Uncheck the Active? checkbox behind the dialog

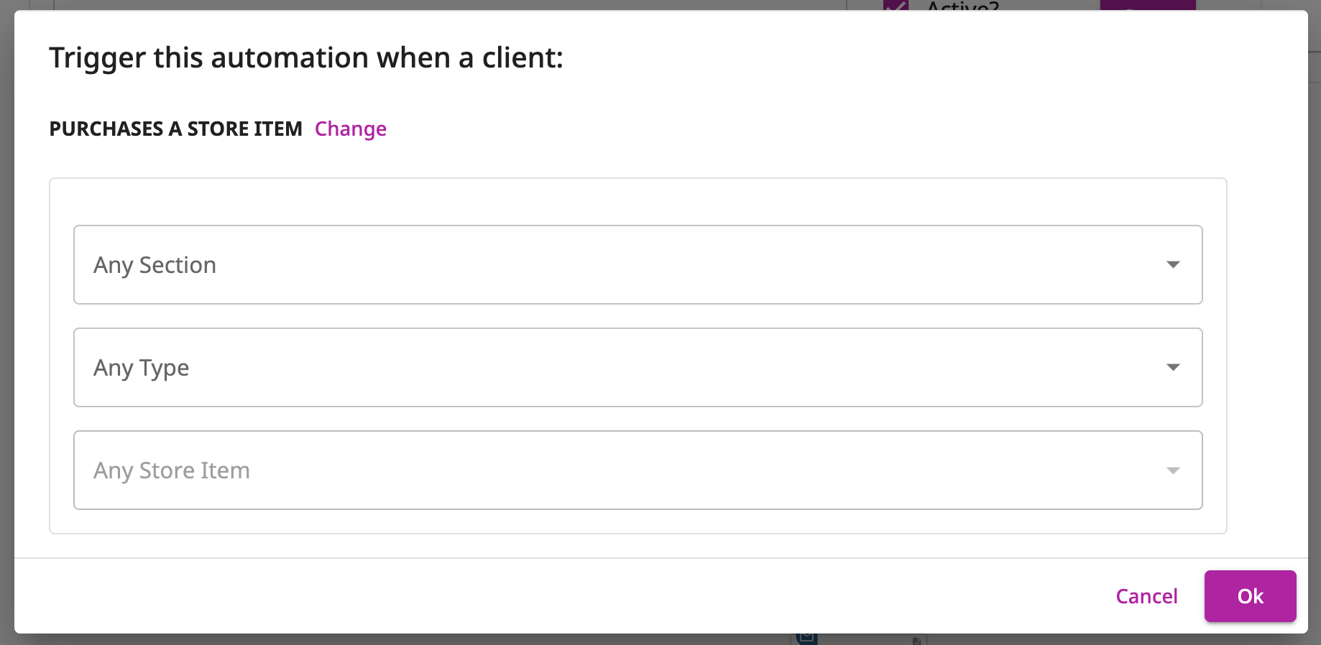(x=896, y=7)
